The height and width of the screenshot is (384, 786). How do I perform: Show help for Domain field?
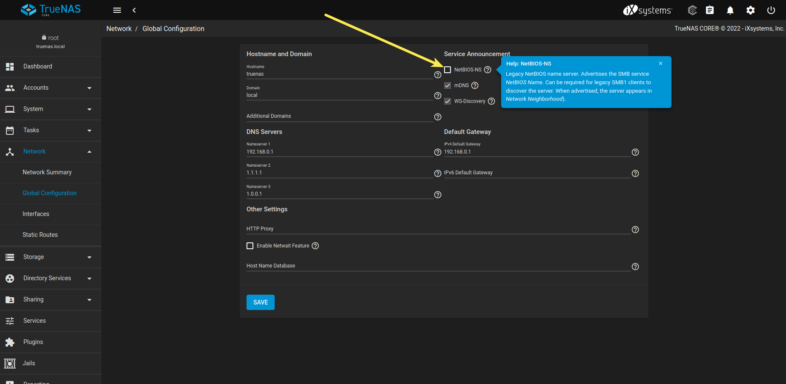(x=438, y=96)
